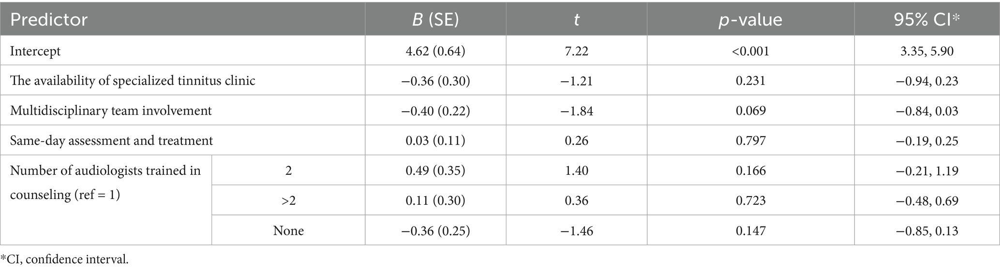Select Multidisciplinary team involvement row label
This screenshot has height=271, width=1000.
(x=111, y=111)
